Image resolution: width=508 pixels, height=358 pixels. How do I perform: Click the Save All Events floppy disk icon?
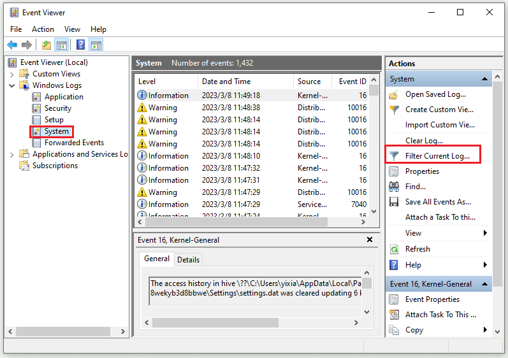click(394, 202)
